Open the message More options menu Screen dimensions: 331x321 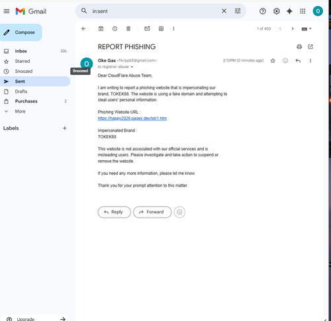[x=310, y=61]
